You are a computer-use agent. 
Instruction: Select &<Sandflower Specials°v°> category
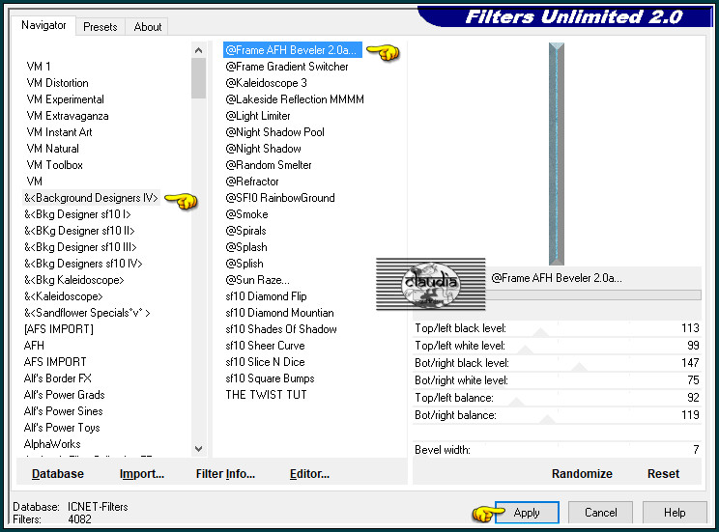click(x=87, y=313)
